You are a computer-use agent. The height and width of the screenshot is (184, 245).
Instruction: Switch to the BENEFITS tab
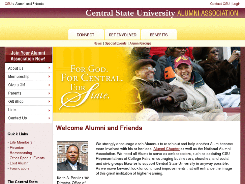pyautogui.click(x=159, y=35)
